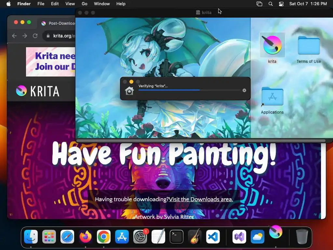Follow the Visit the Downloads area link
Screen dimensions: 333x250
201,199
